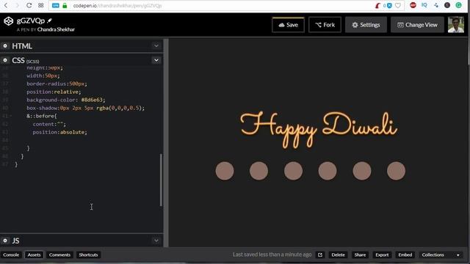
Task: Save the pen
Action: coord(288,25)
